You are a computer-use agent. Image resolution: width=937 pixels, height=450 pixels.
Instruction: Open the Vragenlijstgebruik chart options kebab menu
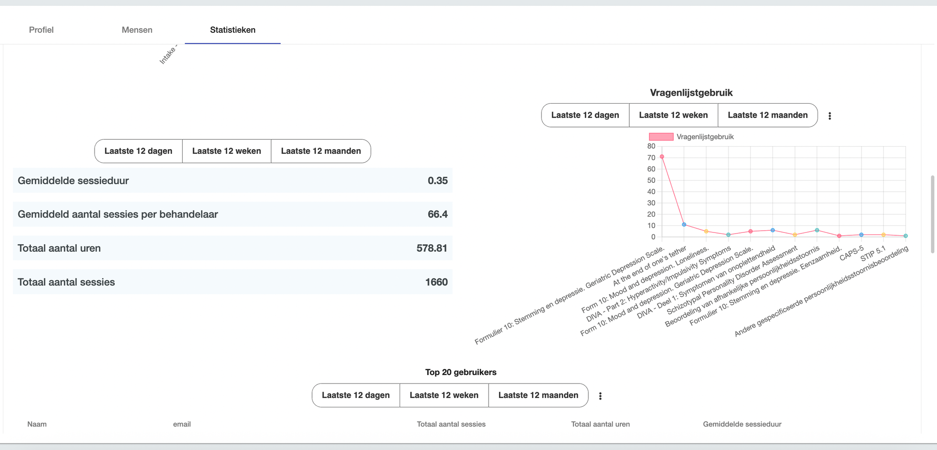pyautogui.click(x=829, y=116)
